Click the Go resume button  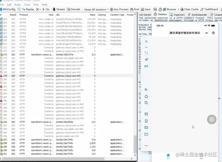click(x=46, y=9)
